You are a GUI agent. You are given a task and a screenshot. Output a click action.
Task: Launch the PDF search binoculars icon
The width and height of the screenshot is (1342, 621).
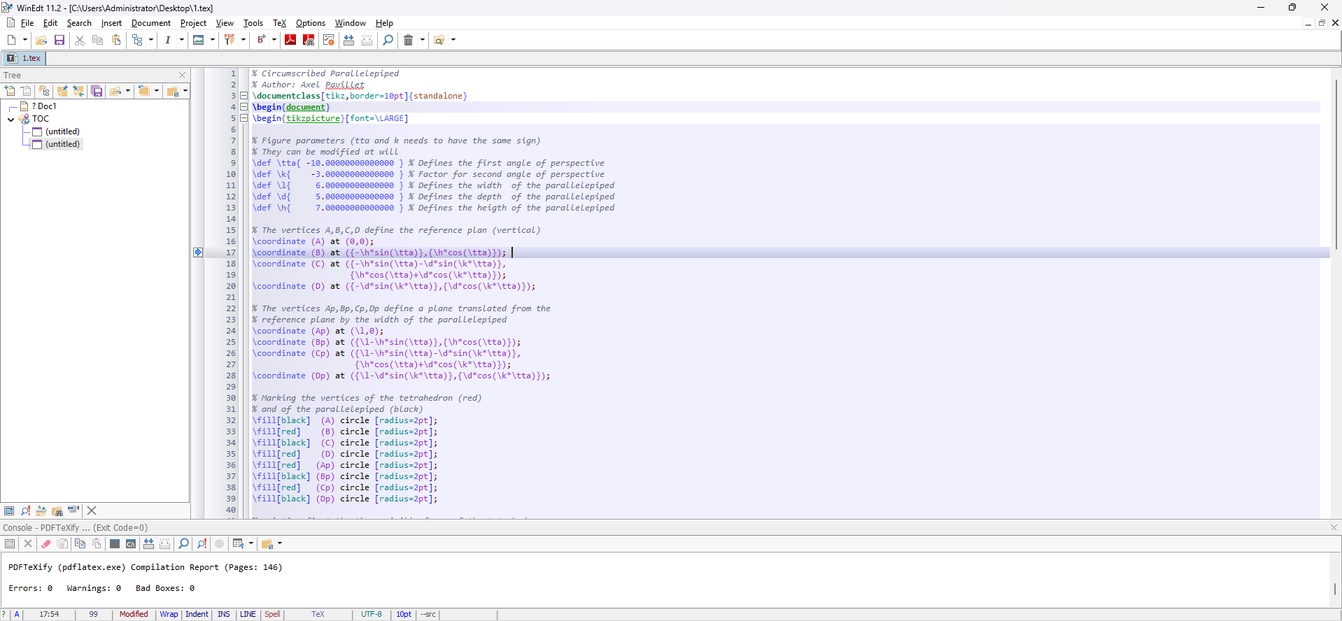point(309,40)
